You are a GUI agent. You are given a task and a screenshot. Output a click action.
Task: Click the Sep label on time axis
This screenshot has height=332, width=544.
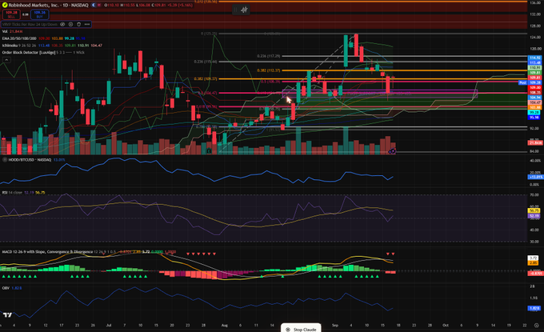coord(334,326)
